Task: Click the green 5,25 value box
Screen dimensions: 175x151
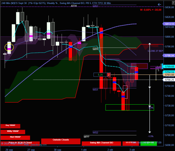Action: [100, 75]
